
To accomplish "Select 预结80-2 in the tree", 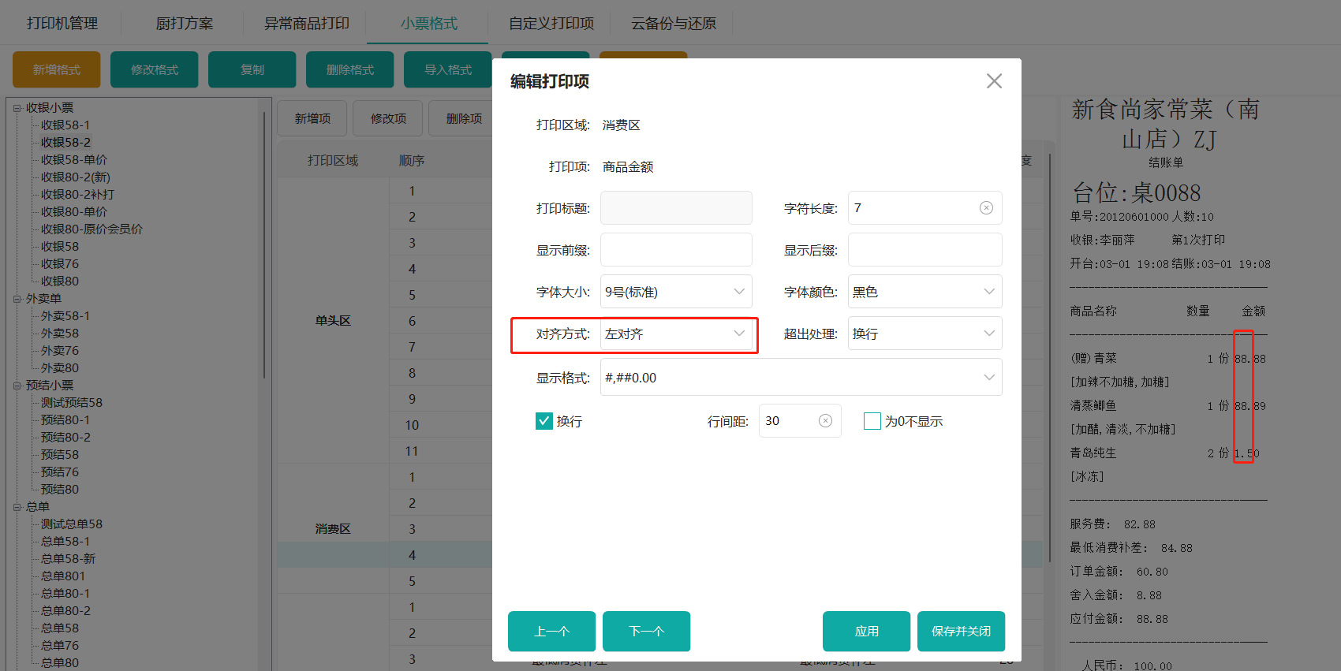I will click(x=65, y=438).
